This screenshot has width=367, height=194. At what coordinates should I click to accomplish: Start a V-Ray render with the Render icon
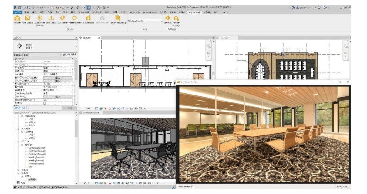pyautogui.click(x=17, y=18)
